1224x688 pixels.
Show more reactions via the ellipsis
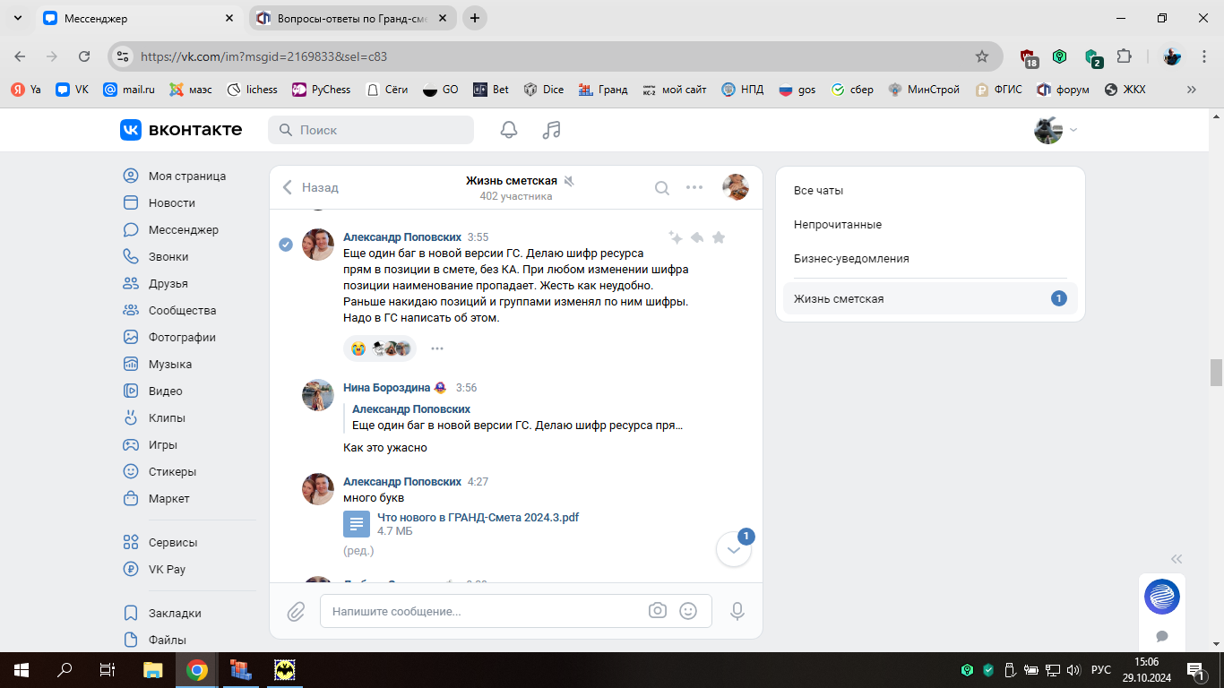tap(437, 348)
